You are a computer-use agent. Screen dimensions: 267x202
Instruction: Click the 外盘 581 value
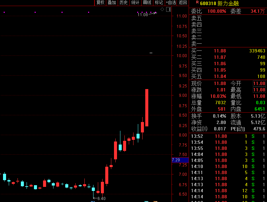pyautogui.click(x=222, y=109)
